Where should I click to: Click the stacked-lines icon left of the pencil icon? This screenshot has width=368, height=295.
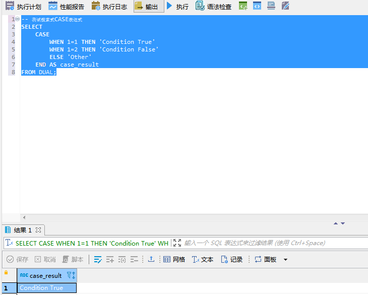[x=271, y=7]
